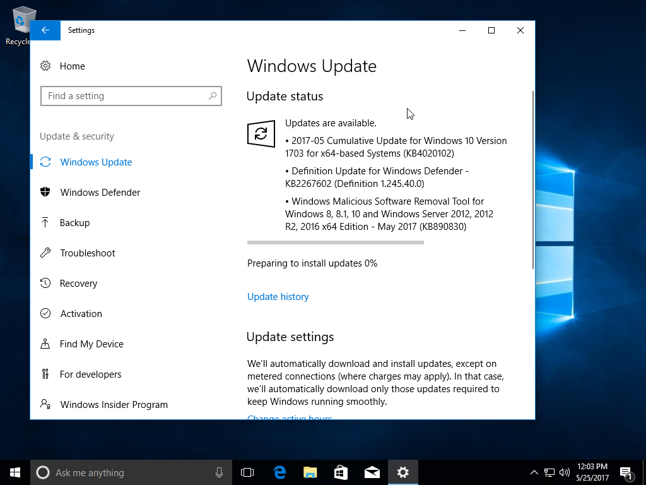Click the Find My Device person icon
Screen dimensions: 646x485
point(45,344)
